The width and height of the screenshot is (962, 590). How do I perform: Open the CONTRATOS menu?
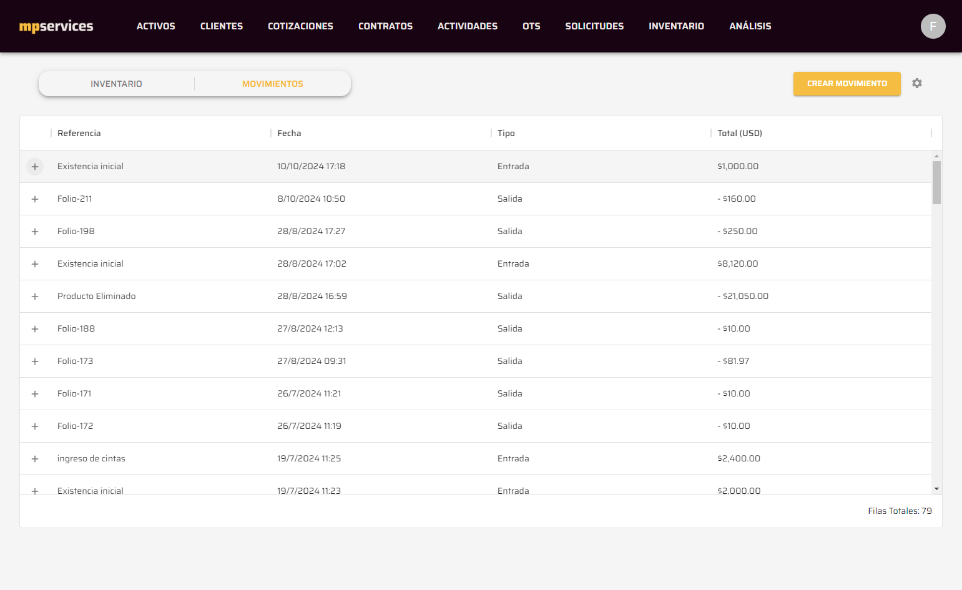(x=385, y=26)
